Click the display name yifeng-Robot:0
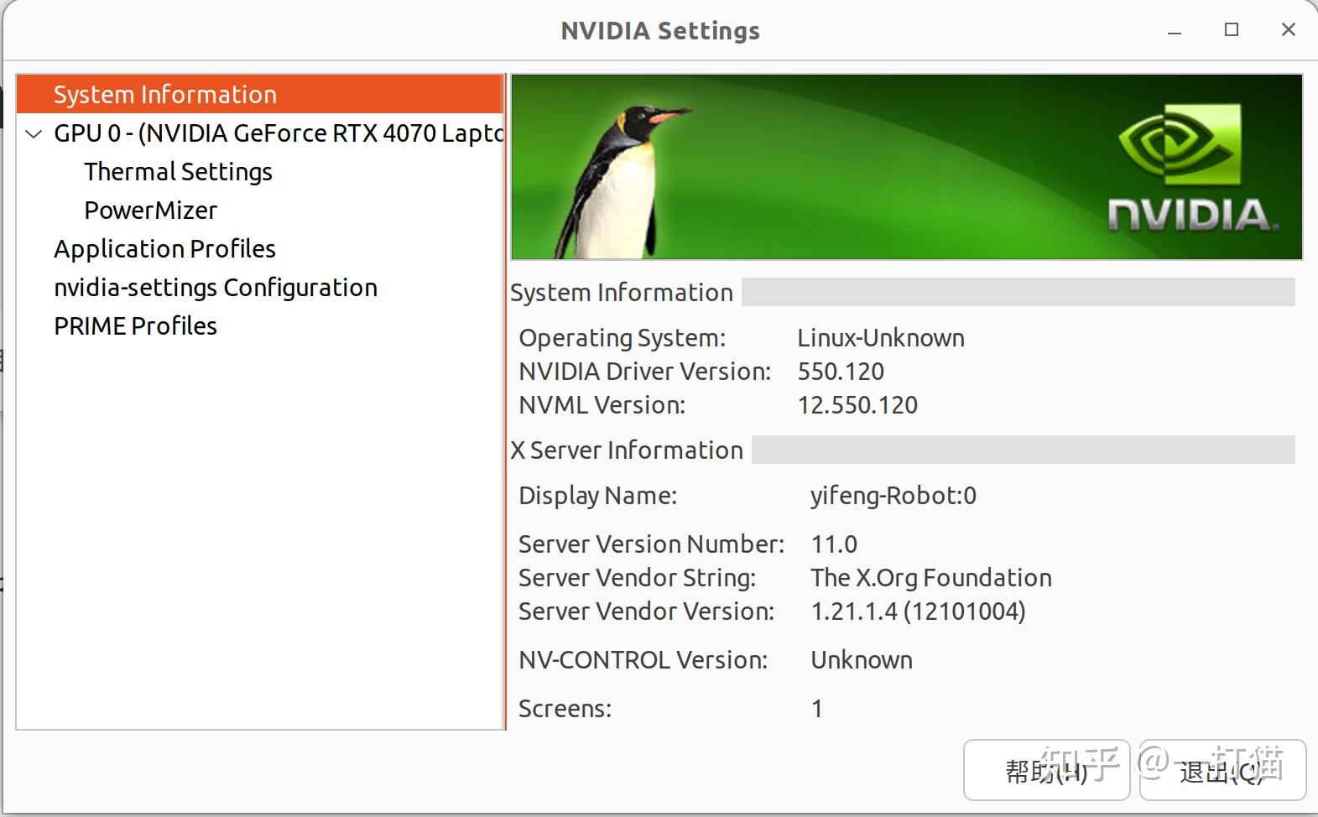Screen dimensions: 1318x817 [893, 496]
